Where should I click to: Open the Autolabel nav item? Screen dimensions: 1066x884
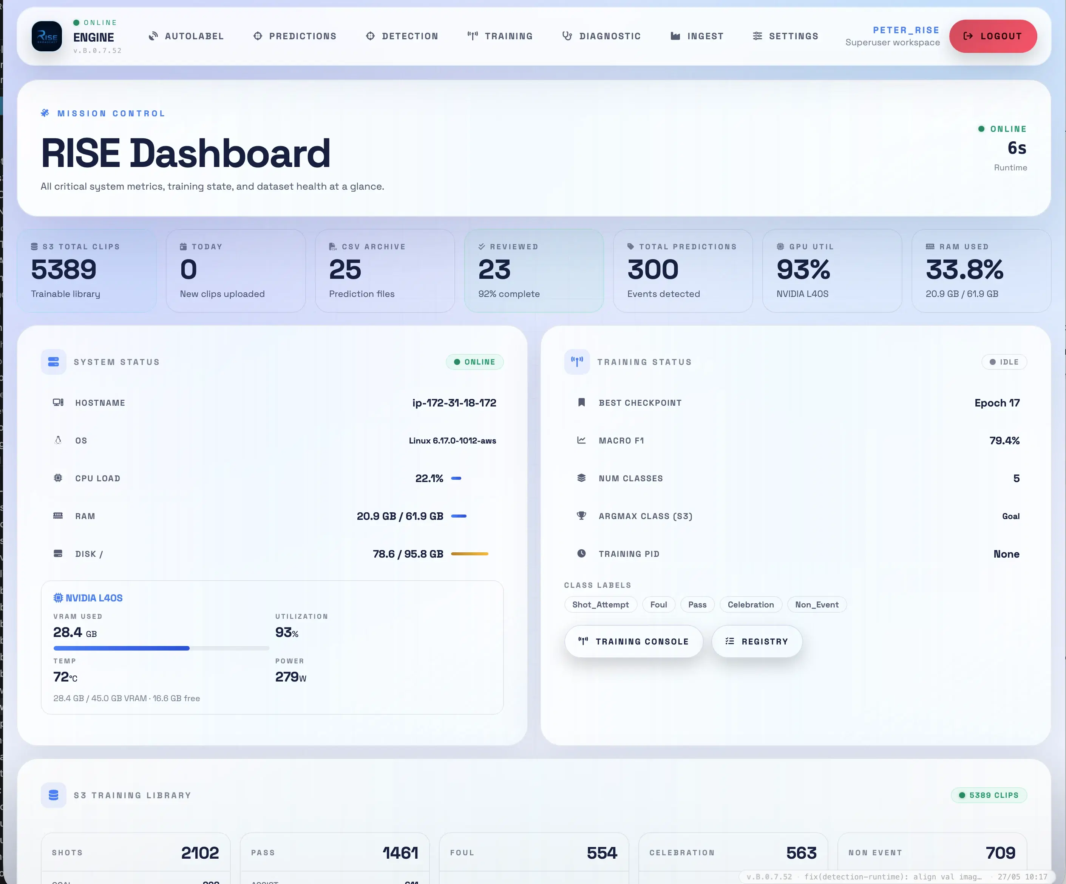[x=186, y=36]
